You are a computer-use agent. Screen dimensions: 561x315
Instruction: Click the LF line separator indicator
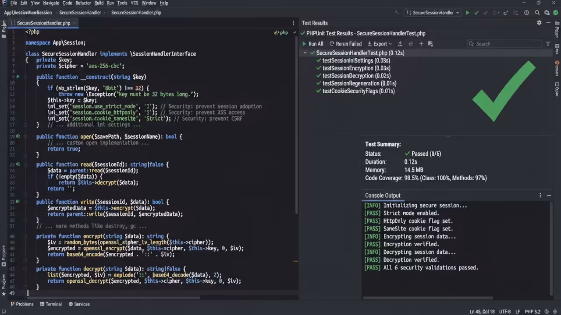(517, 311)
